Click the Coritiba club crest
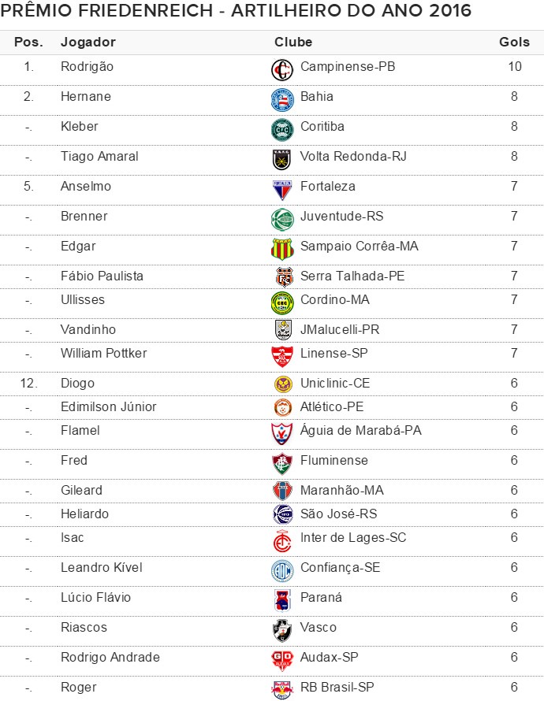Image resolution: width=544 pixels, height=701 pixels. 282,130
